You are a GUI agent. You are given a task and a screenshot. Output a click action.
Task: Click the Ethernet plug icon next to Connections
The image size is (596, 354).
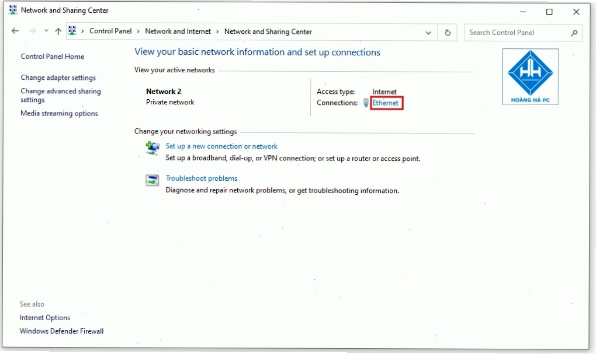(x=366, y=103)
